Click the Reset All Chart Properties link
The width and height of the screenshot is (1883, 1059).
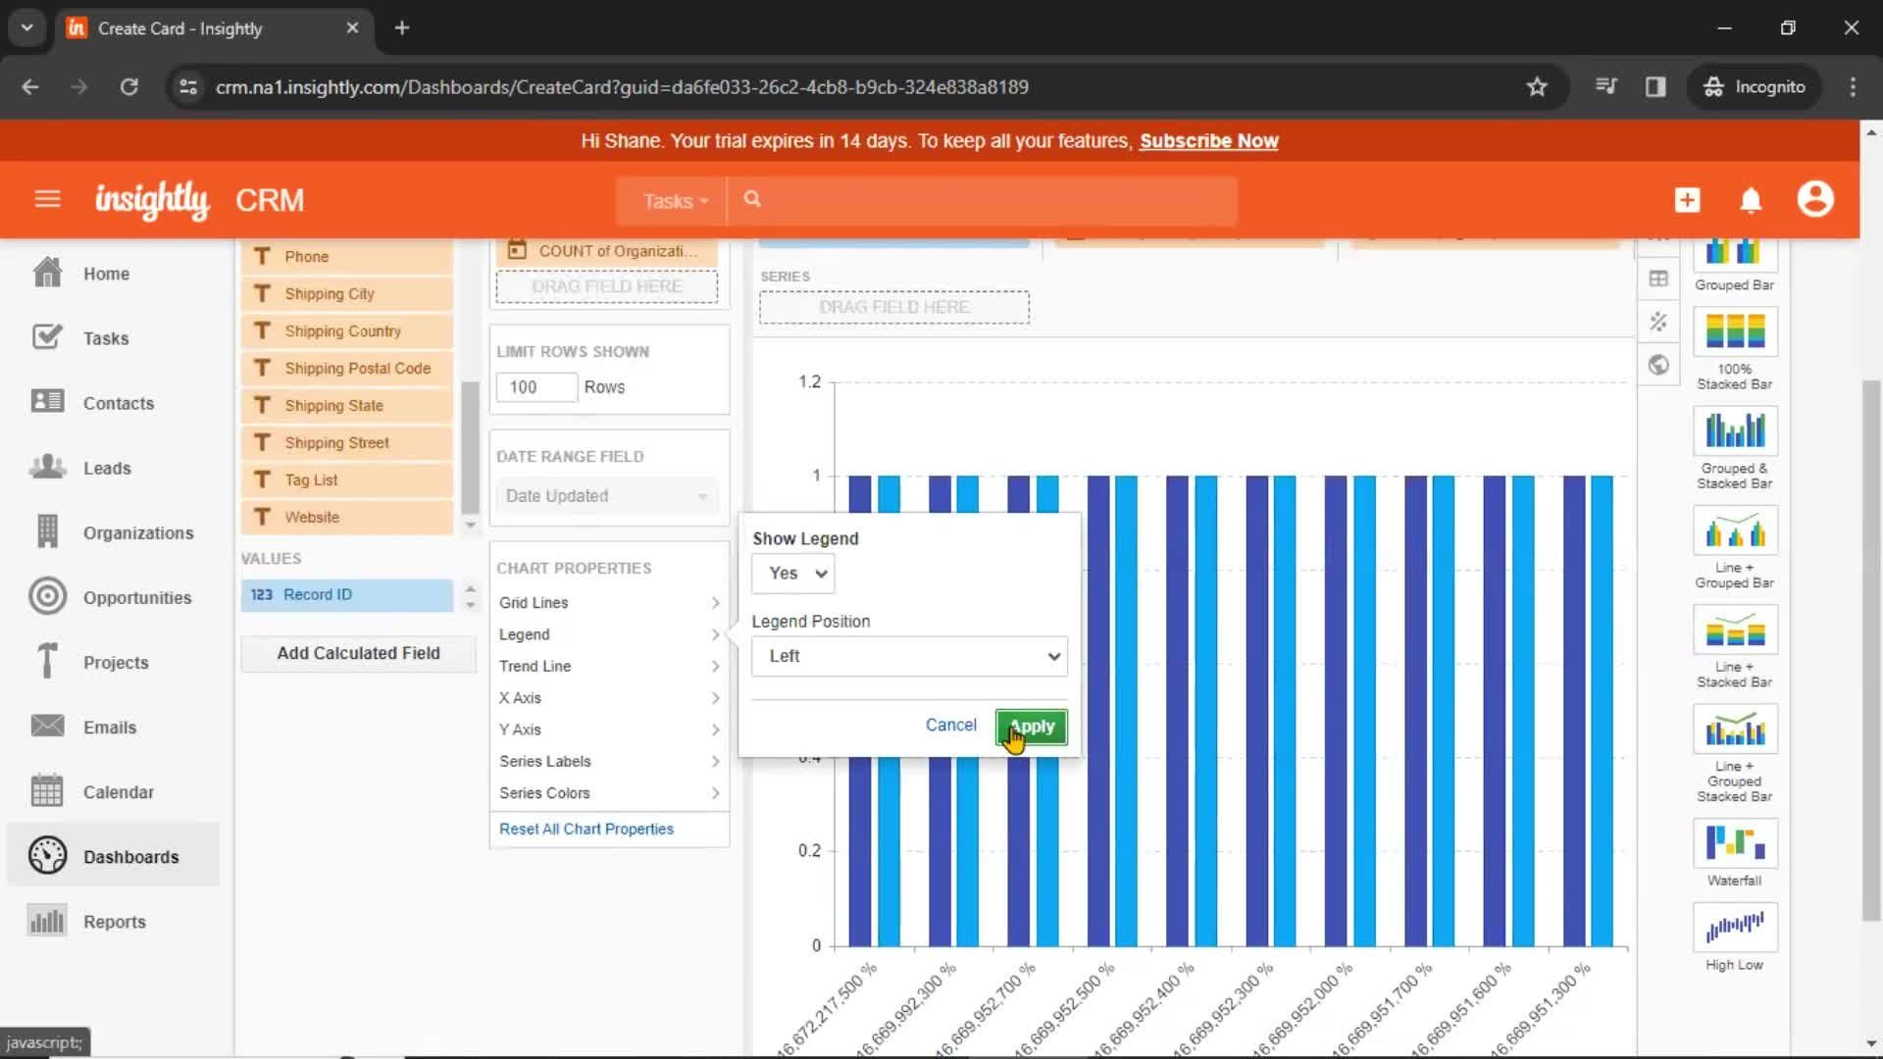587,829
